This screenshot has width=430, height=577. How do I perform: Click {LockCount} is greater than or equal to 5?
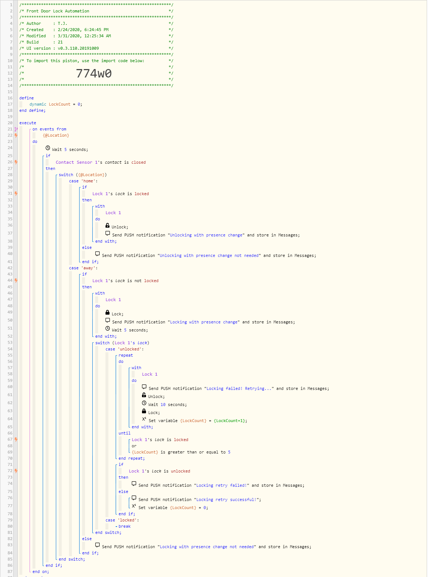coord(181,452)
